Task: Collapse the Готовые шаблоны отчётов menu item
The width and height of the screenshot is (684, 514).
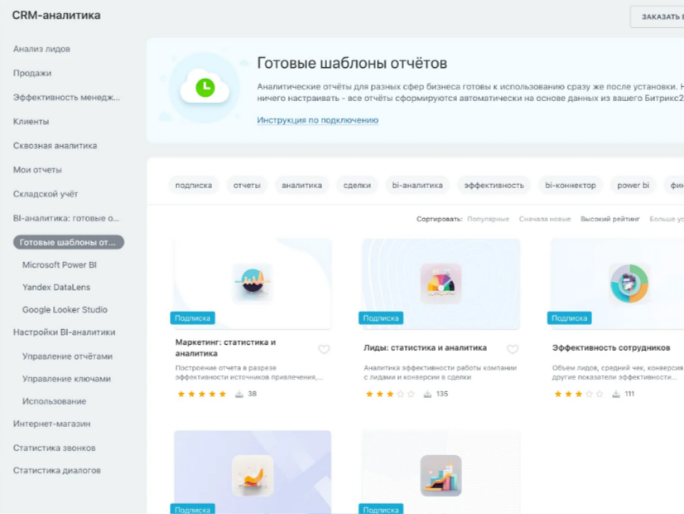Action: (69, 242)
